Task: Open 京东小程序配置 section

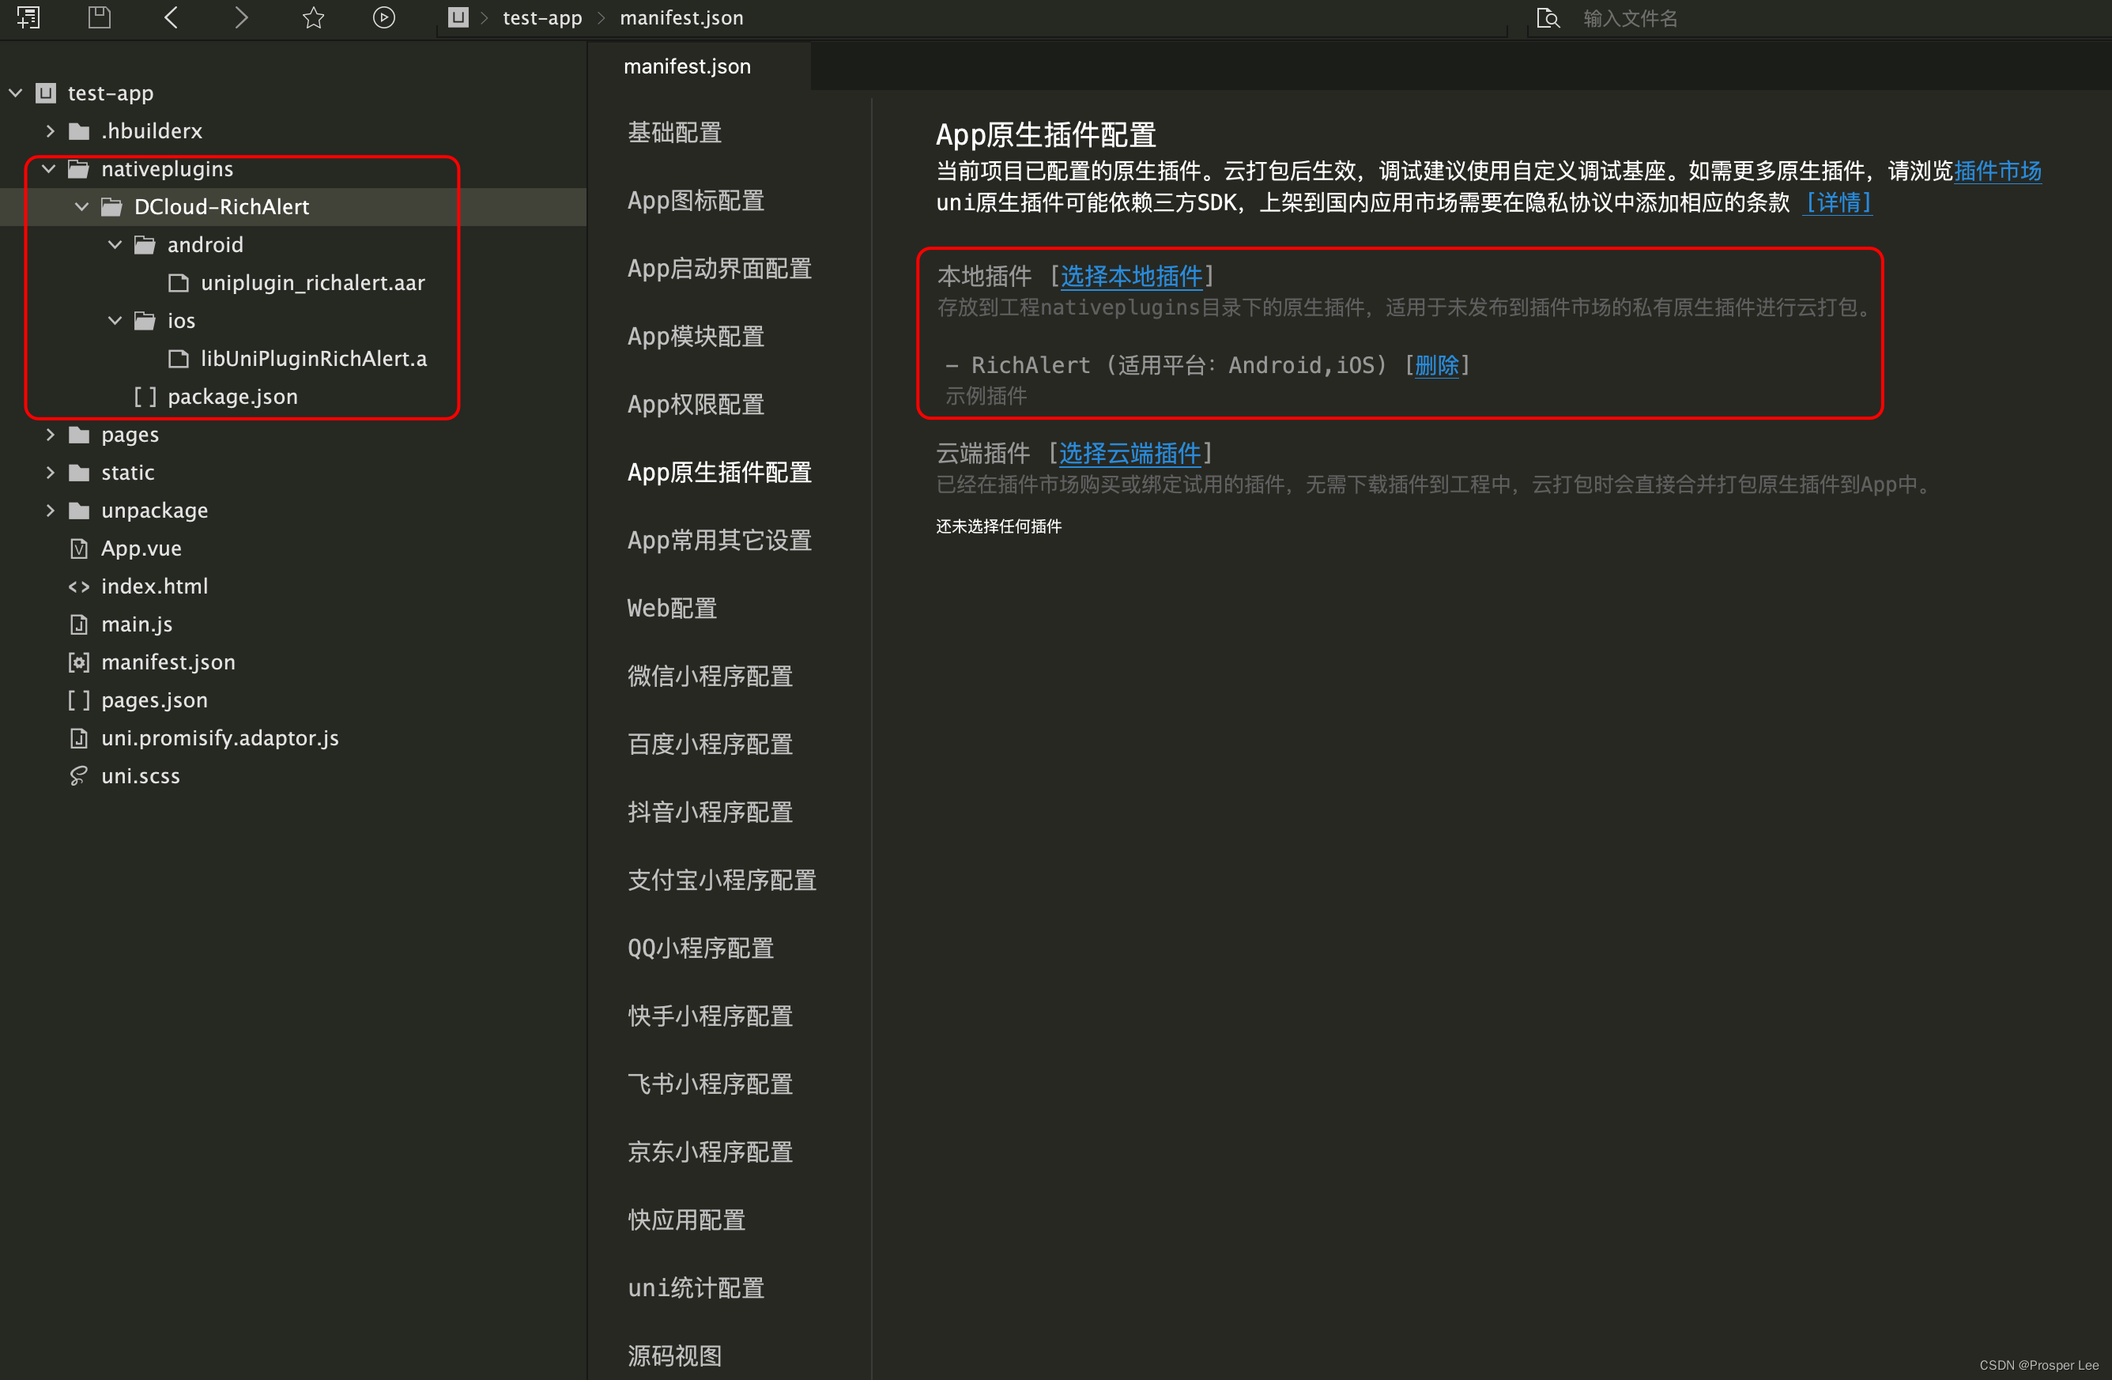Action: tap(710, 1152)
